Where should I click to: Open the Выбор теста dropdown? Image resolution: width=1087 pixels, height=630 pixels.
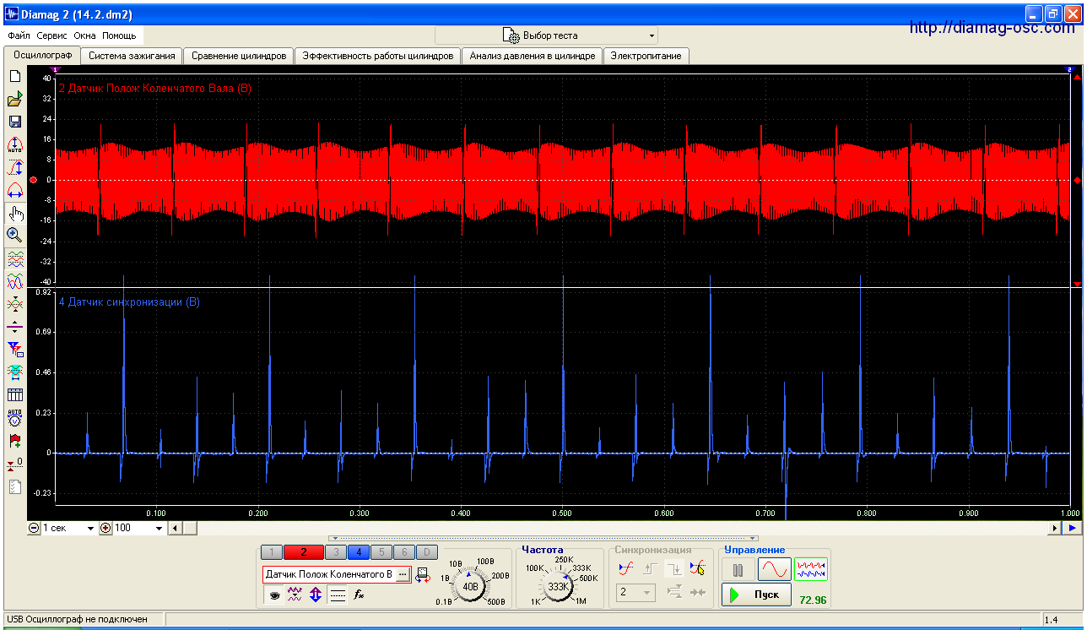[x=546, y=35]
